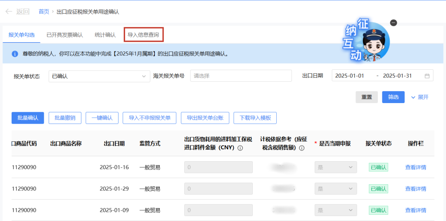Expand more filters with 展开
Viewport: 446px width, 221px height.
coord(420,97)
